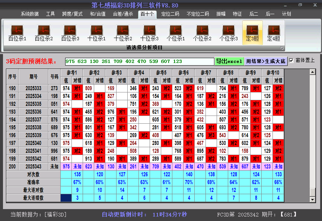322x221 pixels.
Task: Select the 十位杀2 analysis icon
Action: point(122,32)
